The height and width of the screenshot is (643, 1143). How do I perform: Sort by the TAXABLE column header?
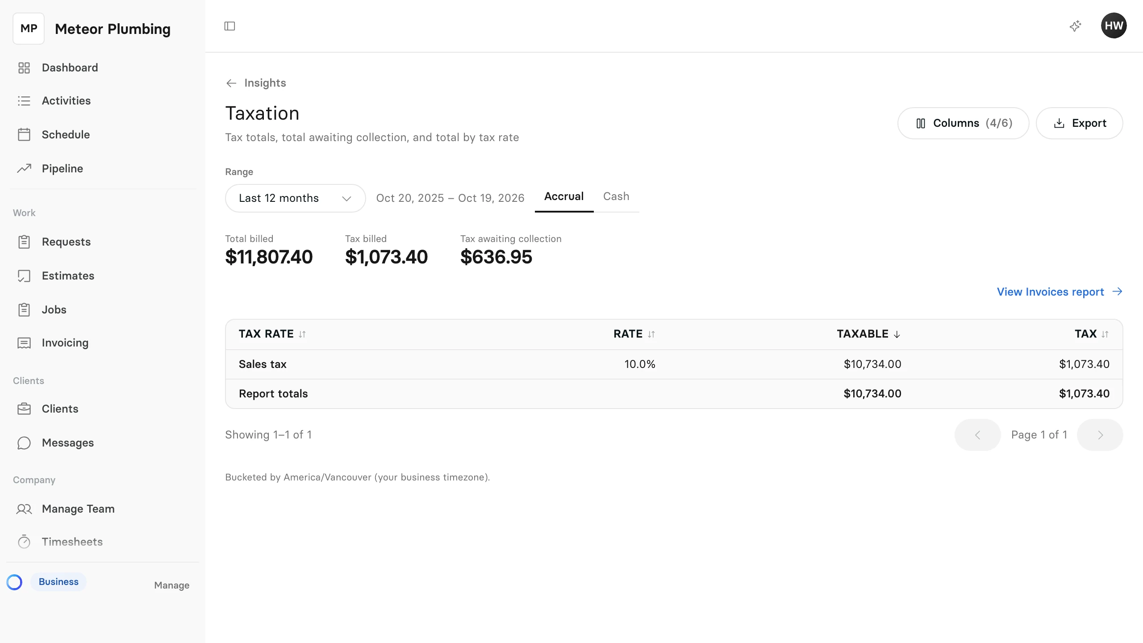[x=868, y=334]
